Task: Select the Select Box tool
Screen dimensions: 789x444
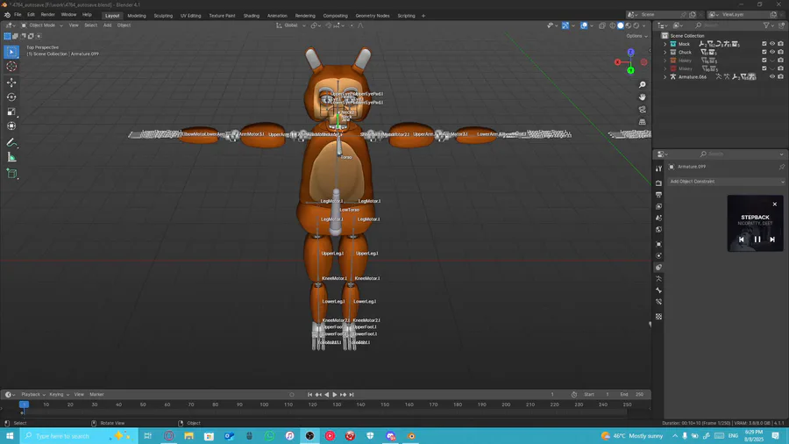Action: pyautogui.click(x=11, y=52)
